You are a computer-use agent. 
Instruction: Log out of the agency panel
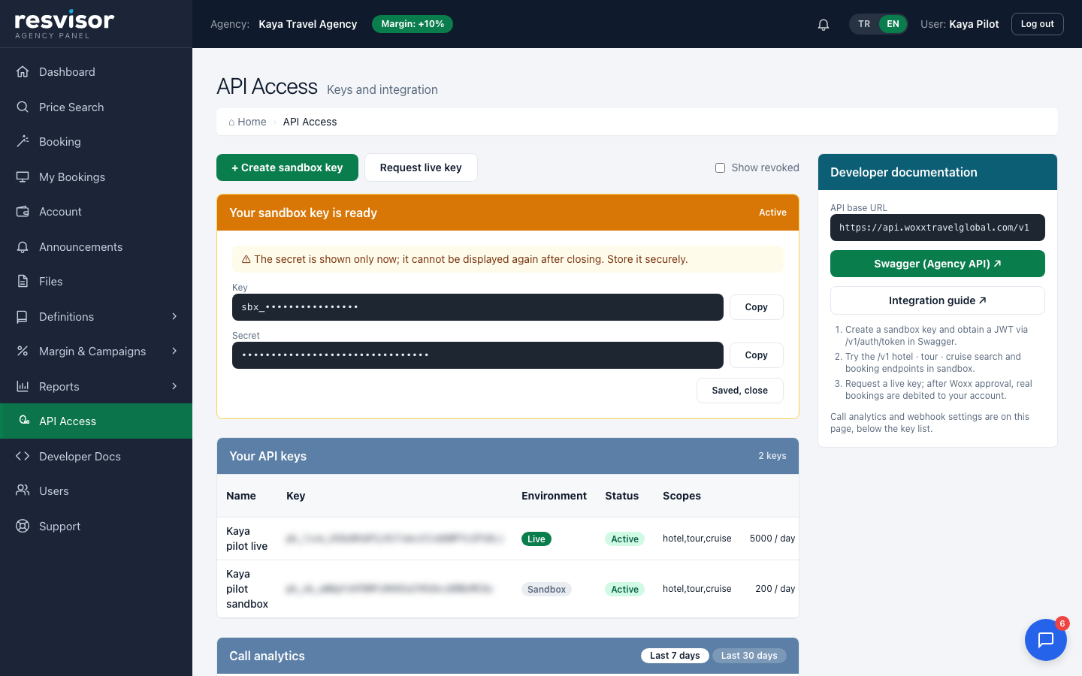point(1038,24)
